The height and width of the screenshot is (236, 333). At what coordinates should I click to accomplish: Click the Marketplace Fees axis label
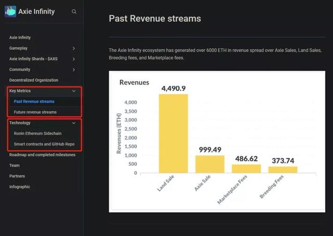[232, 190]
